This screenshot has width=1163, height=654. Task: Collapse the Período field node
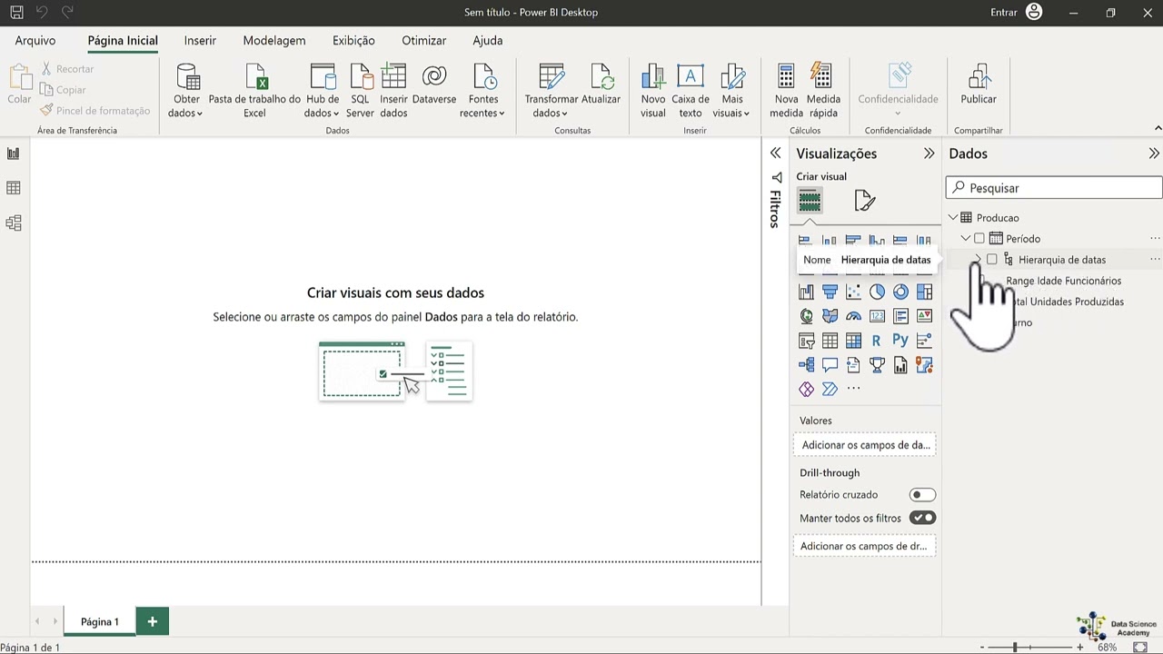coord(966,239)
